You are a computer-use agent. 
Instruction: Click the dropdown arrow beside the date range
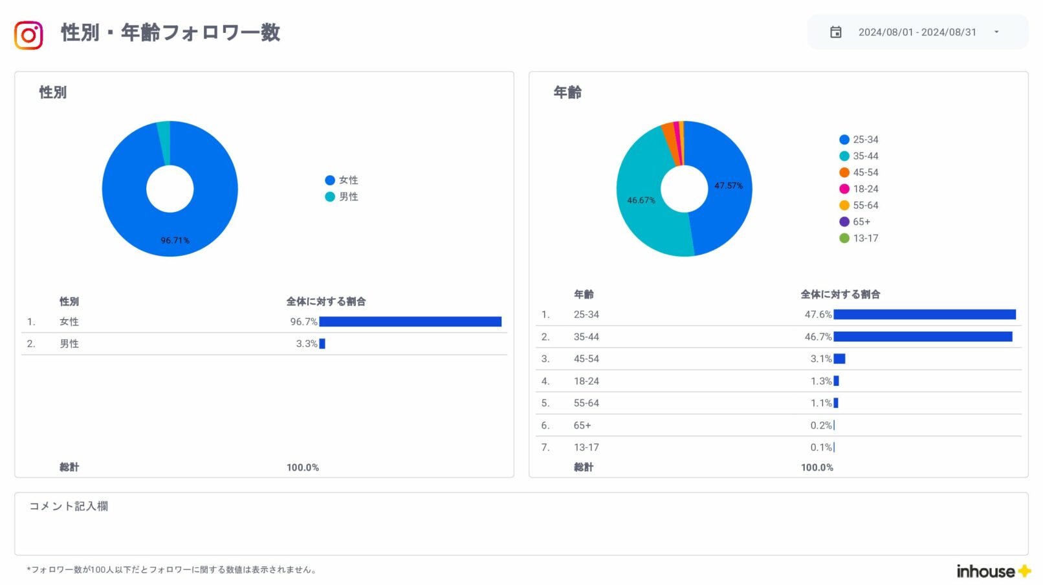coord(997,32)
